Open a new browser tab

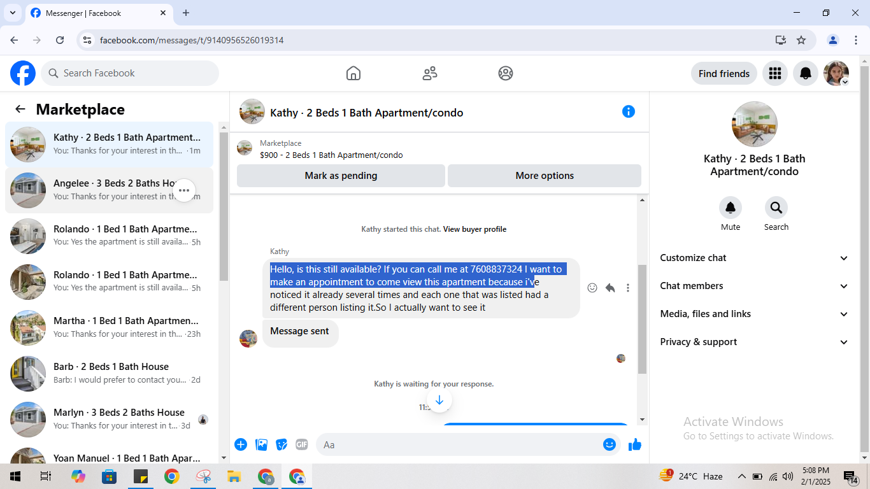[x=186, y=13]
